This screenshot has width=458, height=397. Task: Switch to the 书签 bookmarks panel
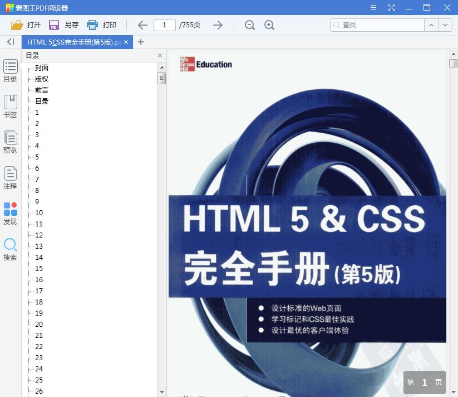pyautogui.click(x=10, y=107)
